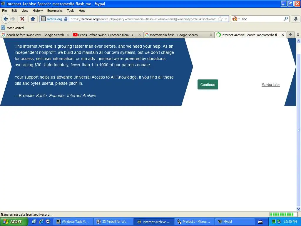Screen dimensions: 301x226
Task: Open the Tools menu
Action: pyautogui.click(x=71, y=11)
